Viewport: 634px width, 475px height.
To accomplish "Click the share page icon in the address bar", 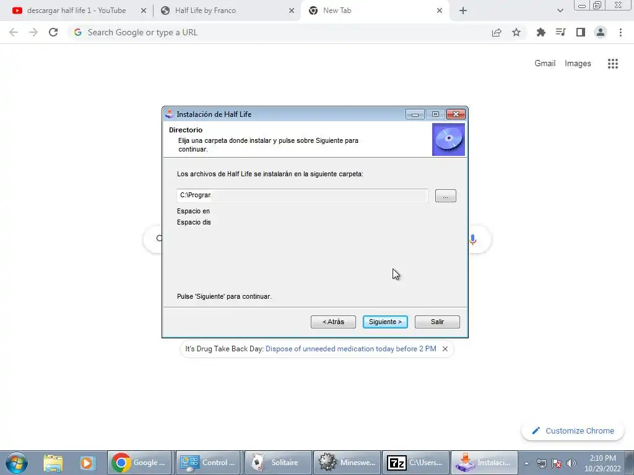I will pos(497,32).
